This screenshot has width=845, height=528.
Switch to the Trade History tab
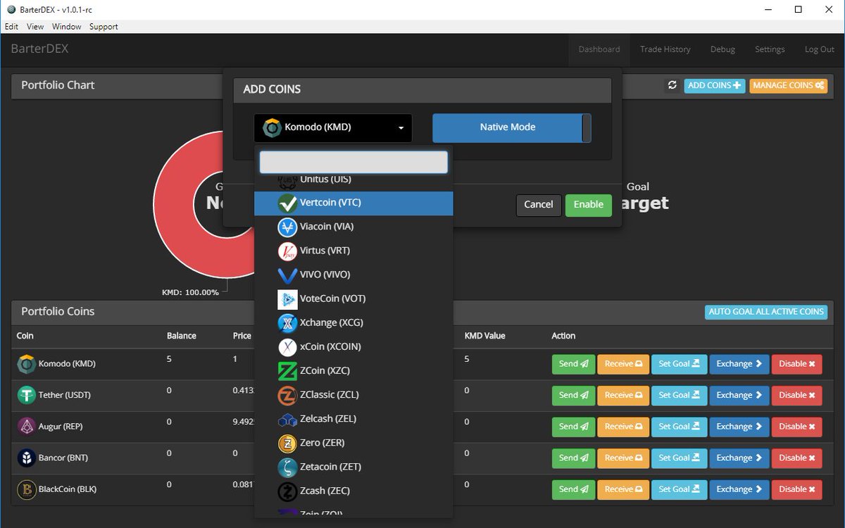[665, 49]
